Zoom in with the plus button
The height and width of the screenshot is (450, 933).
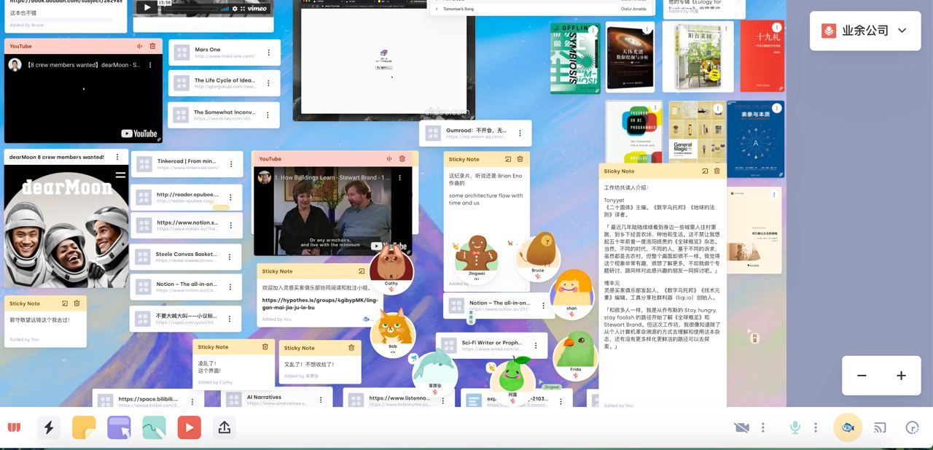click(901, 376)
